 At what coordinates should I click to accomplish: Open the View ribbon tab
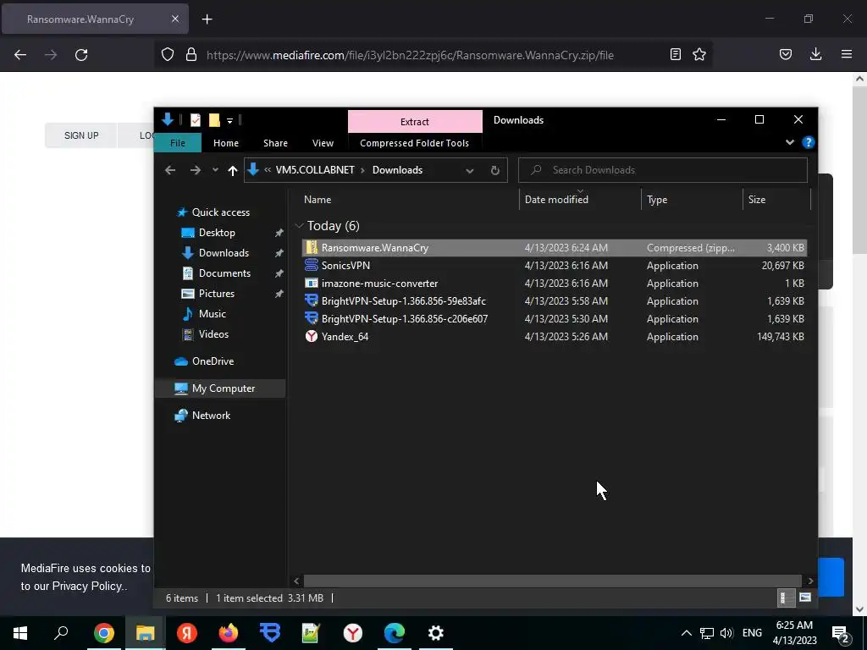pyautogui.click(x=323, y=142)
